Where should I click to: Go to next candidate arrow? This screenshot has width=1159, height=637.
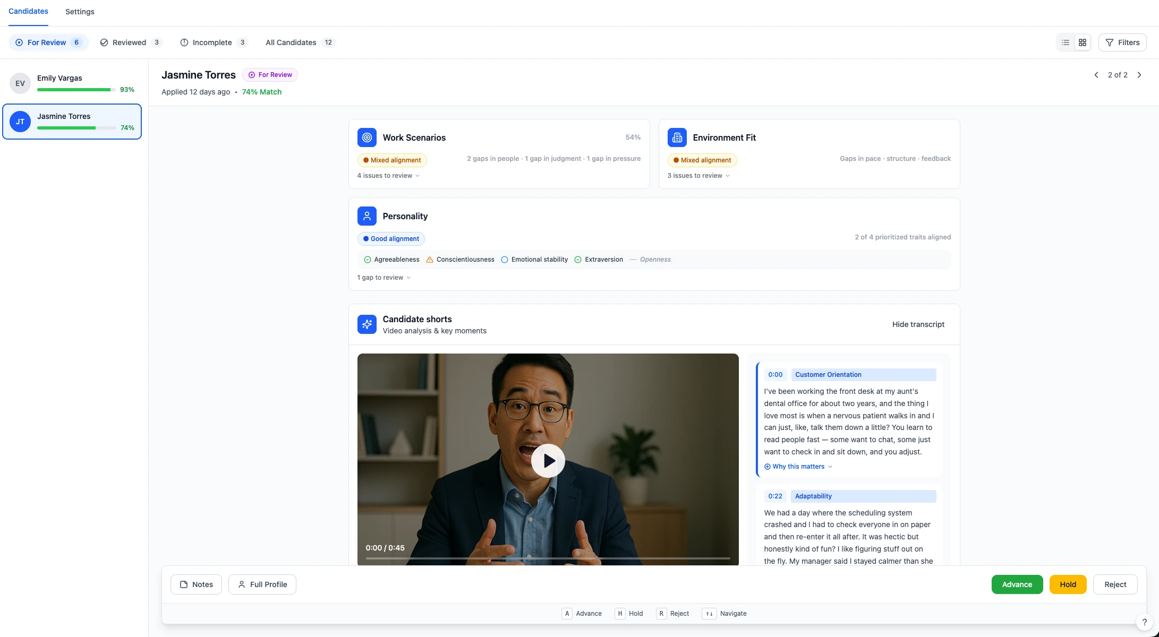point(1139,75)
